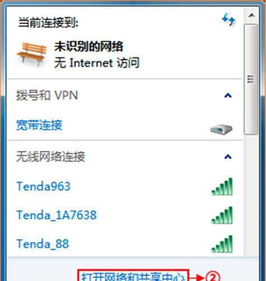Click the broadband modem icon beside 宽带连接
266x281 pixels.
tap(221, 130)
